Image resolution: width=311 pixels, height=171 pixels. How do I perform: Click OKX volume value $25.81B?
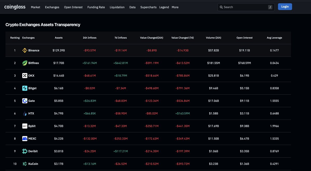point(214,76)
